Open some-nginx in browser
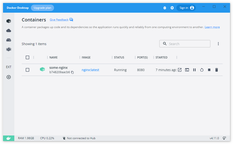 [180, 70]
